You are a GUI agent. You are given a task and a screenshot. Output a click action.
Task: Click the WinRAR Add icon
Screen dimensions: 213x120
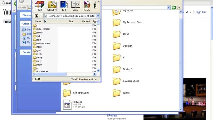[40, 6]
